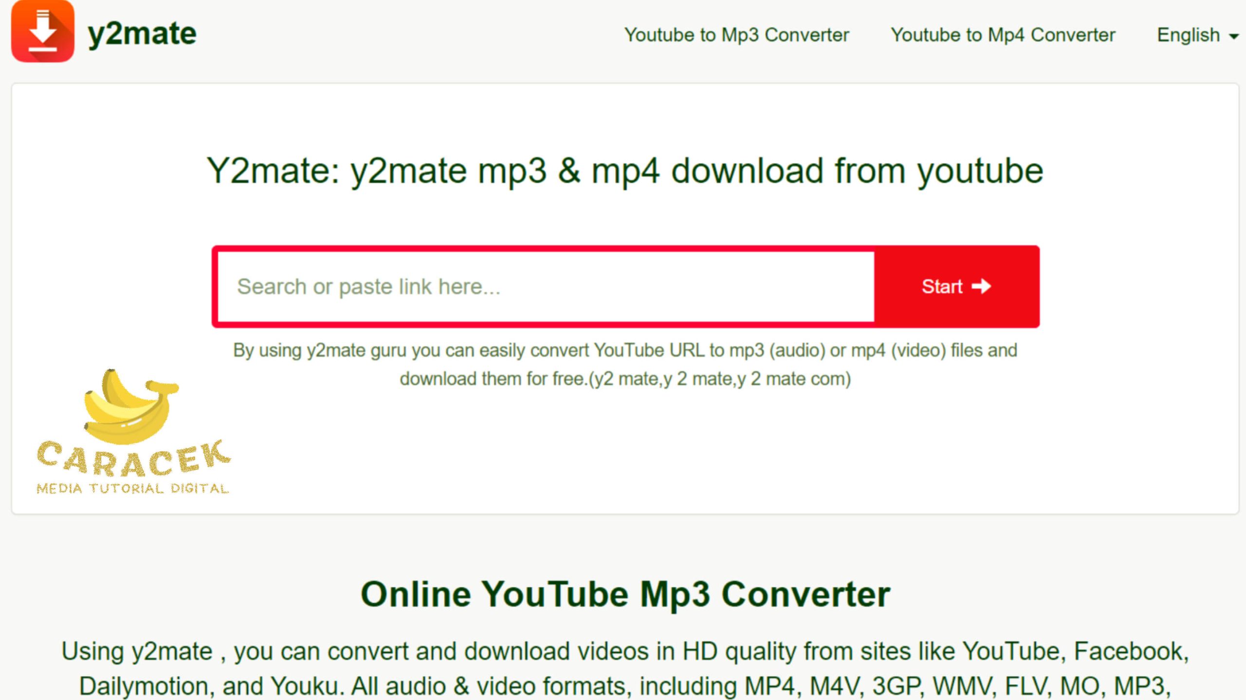
Task: Click the arrow icon inside the Start button
Action: 981,286
